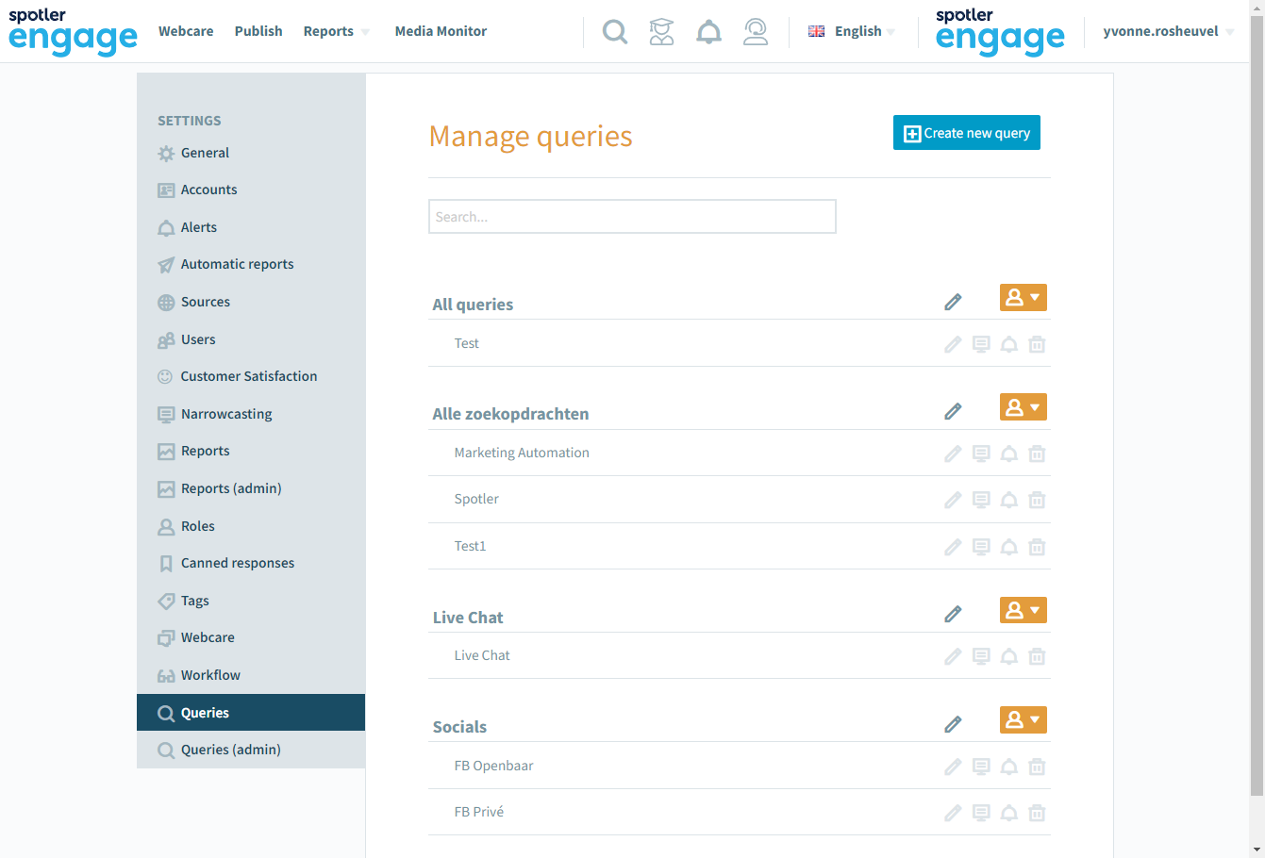Expand the English language selector
The width and height of the screenshot is (1265, 858).
pyautogui.click(x=852, y=31)
